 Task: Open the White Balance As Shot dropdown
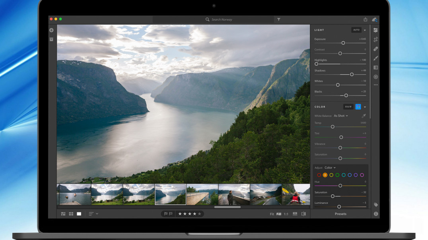click(x=341, y=116)
